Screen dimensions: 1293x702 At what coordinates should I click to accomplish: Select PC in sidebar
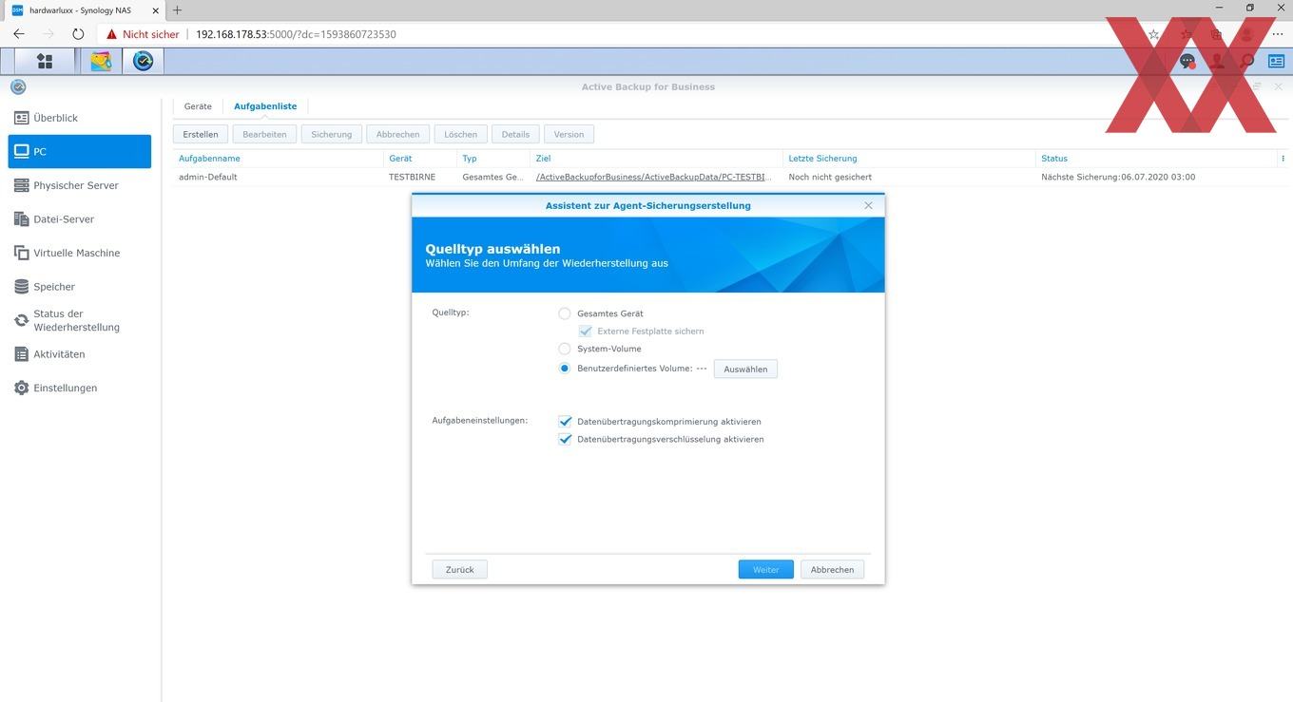click(80, 152)
